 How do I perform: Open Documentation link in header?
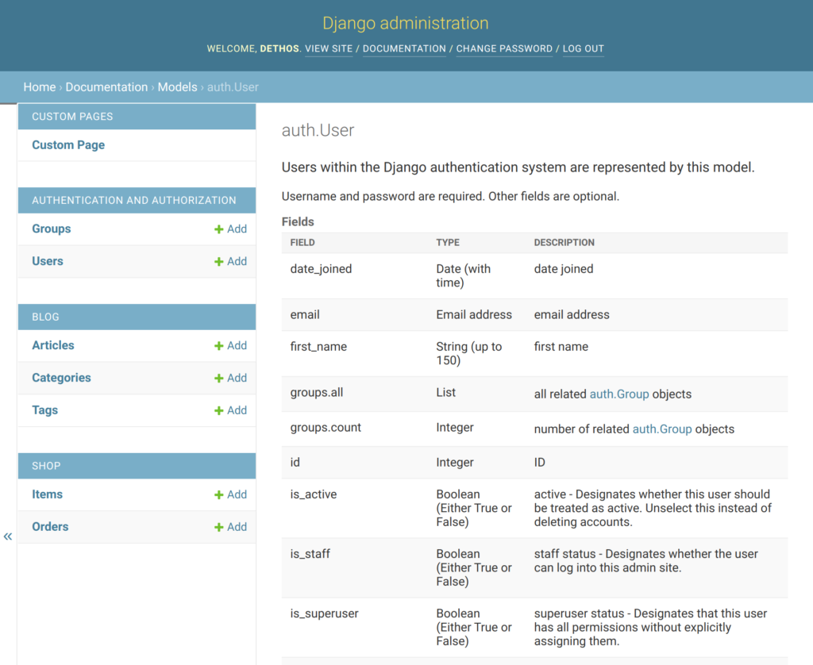click(404, 48)
